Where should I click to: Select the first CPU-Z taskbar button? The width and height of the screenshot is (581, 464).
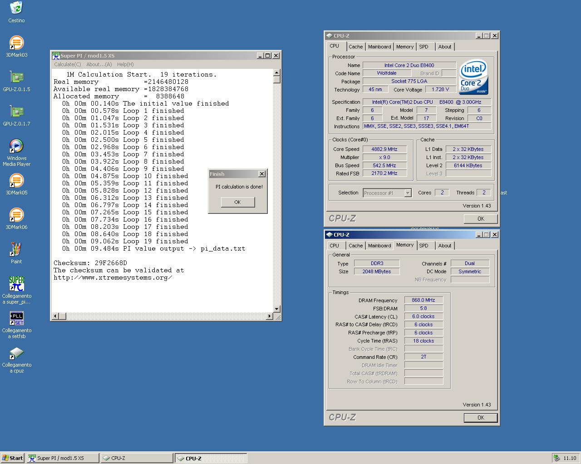click(137, 458)
